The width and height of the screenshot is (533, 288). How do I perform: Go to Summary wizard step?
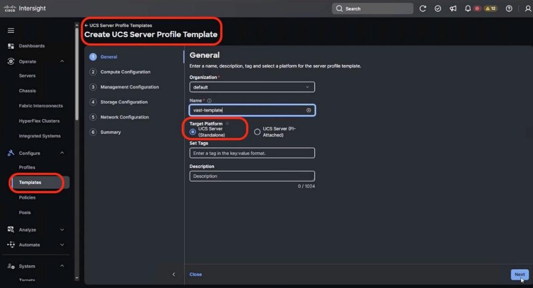(x=105, y=132)
